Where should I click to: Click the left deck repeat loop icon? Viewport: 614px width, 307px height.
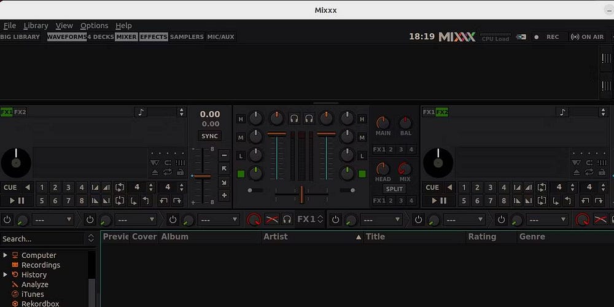[x=167, y=172]
